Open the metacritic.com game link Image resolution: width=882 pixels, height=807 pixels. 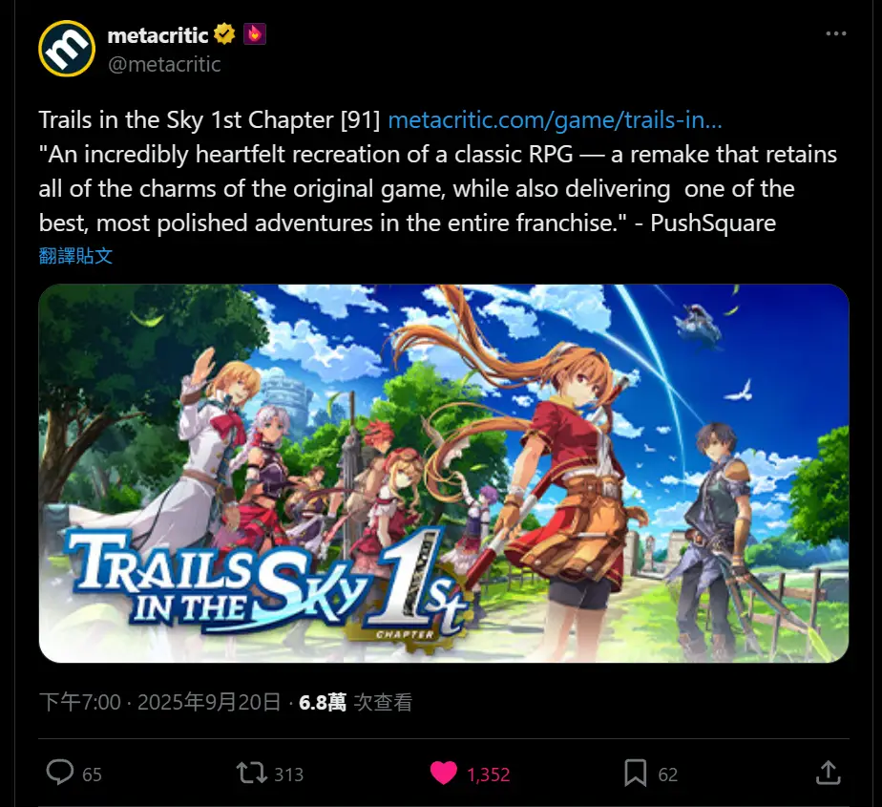pos(555,120)
